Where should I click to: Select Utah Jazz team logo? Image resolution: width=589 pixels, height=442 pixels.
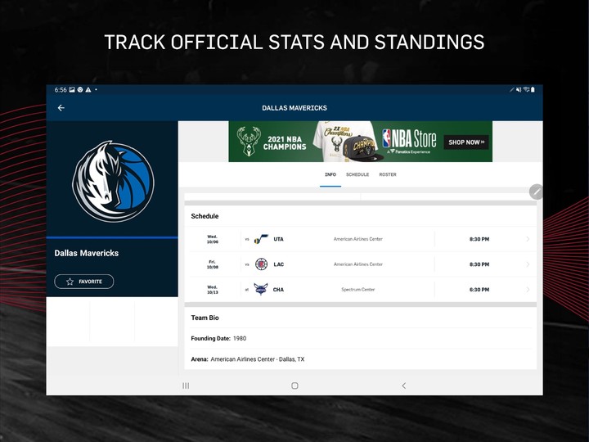[x=261, y=239]
